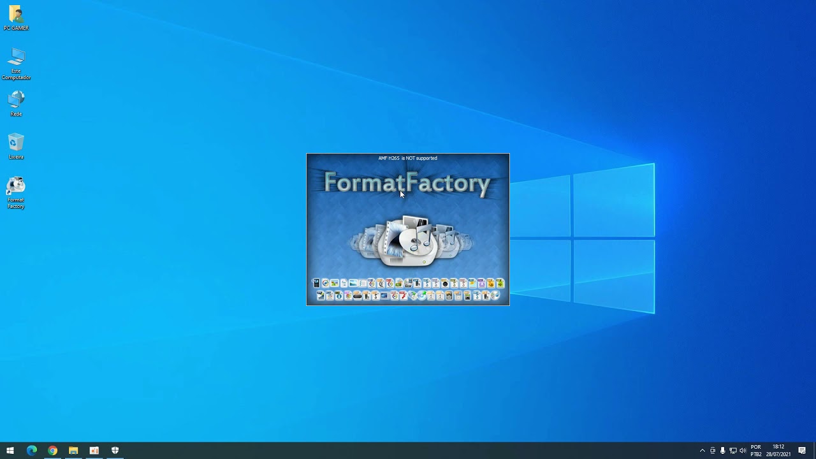Open the Lixeira recycle bin
This screenshot has height=459, width=816.
pyautogui.click(x=16, y=147)
